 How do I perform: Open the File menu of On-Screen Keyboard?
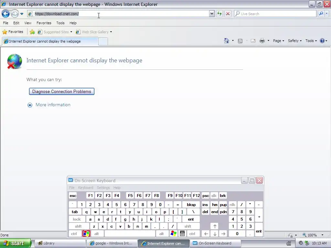[x=72, y=188]
